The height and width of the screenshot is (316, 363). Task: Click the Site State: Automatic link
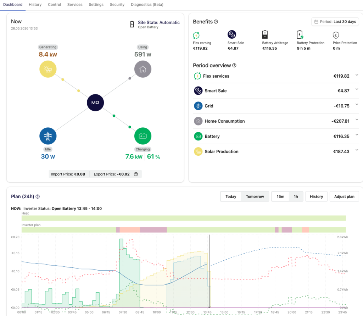pos(159,22)
